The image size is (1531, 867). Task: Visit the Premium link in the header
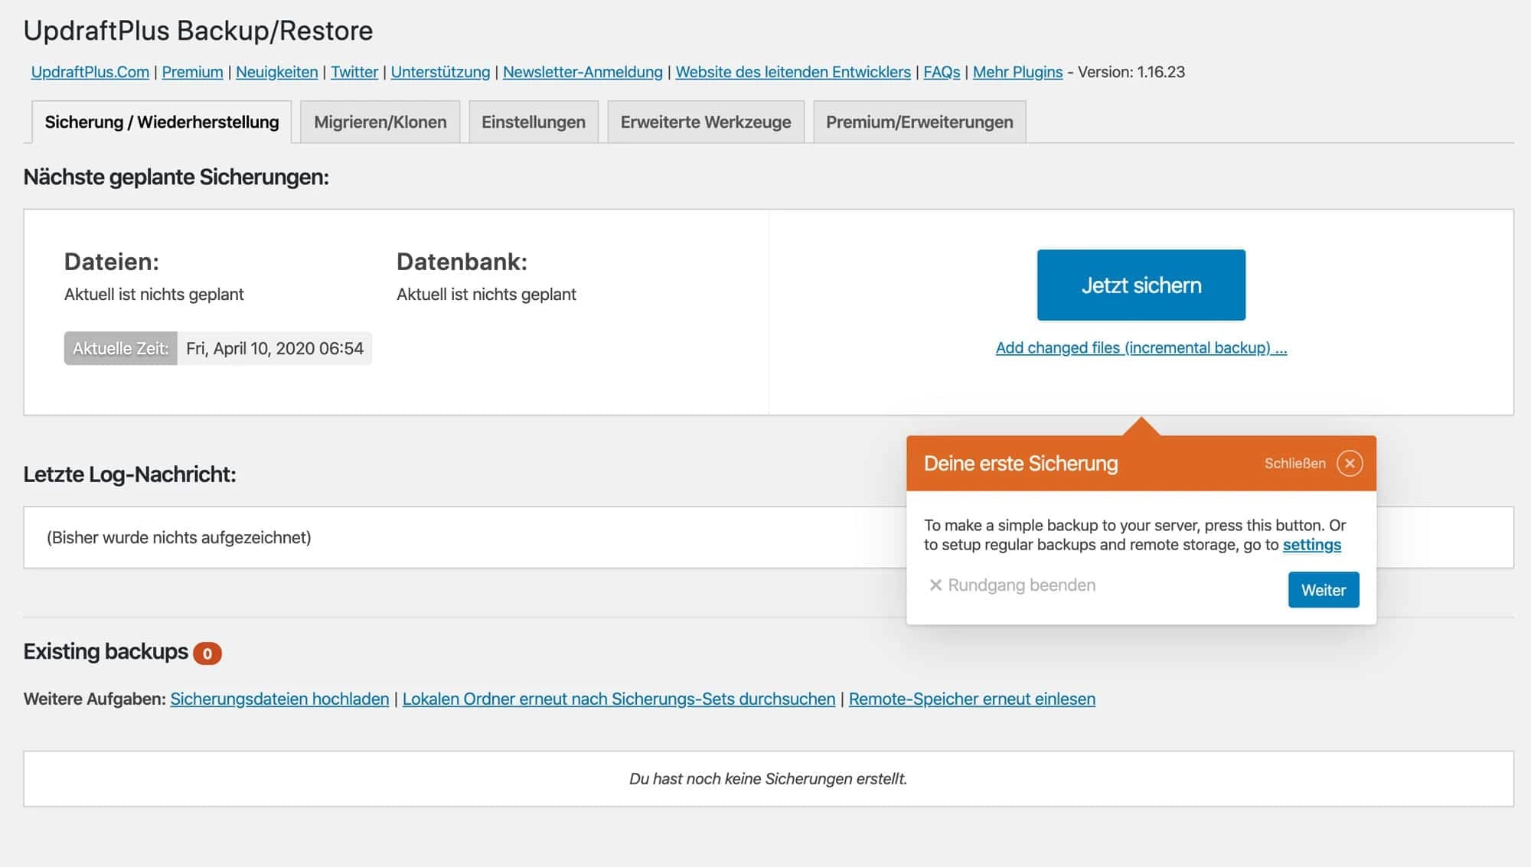pyautogui.click(x=192, y=72)
